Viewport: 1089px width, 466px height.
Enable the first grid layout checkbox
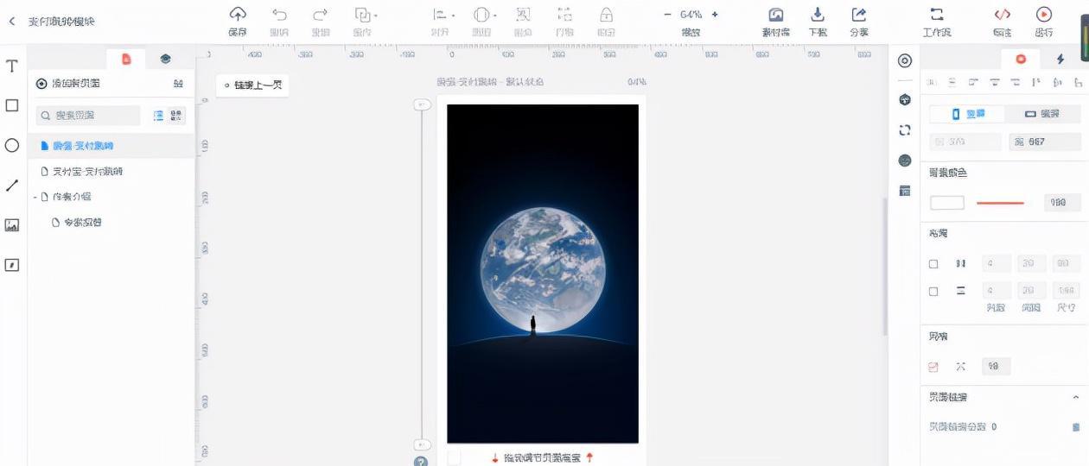933,264
